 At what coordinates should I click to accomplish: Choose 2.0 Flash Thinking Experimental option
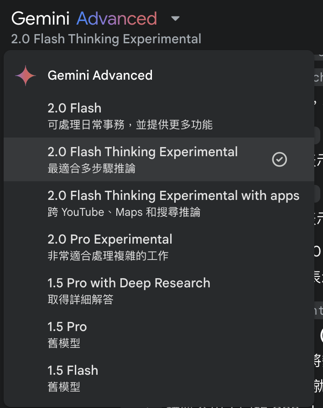click(x=142, y=152)
